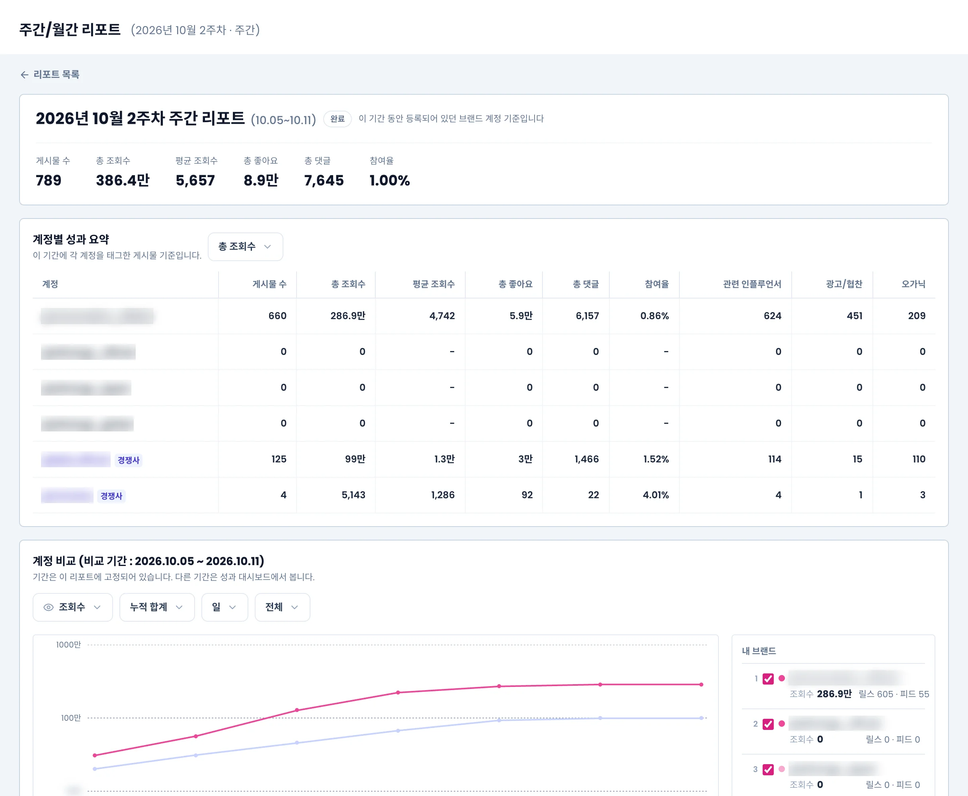
Task: Click the 경쟁사 badge in the 4-post row
Action: coord(111,496)
